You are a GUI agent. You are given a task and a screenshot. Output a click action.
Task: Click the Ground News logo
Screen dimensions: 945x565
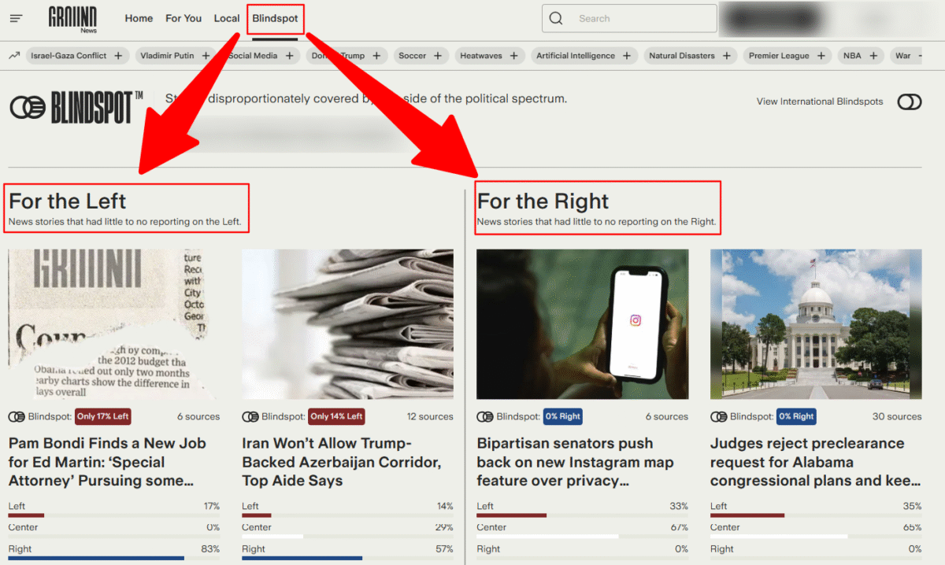tap(72, 18)
